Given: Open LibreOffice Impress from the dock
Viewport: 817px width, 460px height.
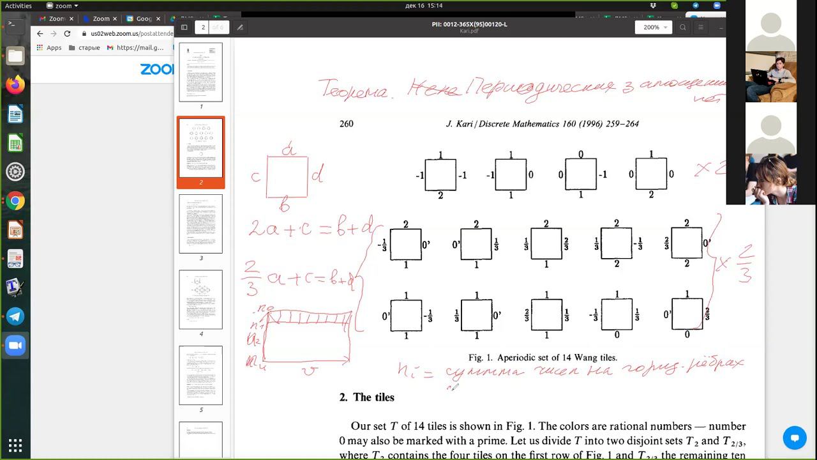Looking at the screenshot, I should click(15, 230).
